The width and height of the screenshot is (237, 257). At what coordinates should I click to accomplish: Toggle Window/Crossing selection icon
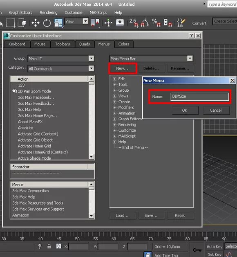pyautogui.click(x=22, y=23)
